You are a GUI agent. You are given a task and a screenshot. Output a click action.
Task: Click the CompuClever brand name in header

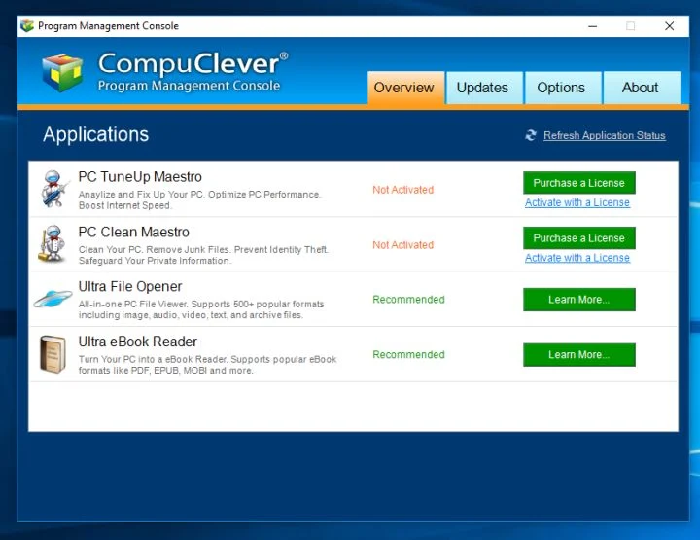coord(193,63)
